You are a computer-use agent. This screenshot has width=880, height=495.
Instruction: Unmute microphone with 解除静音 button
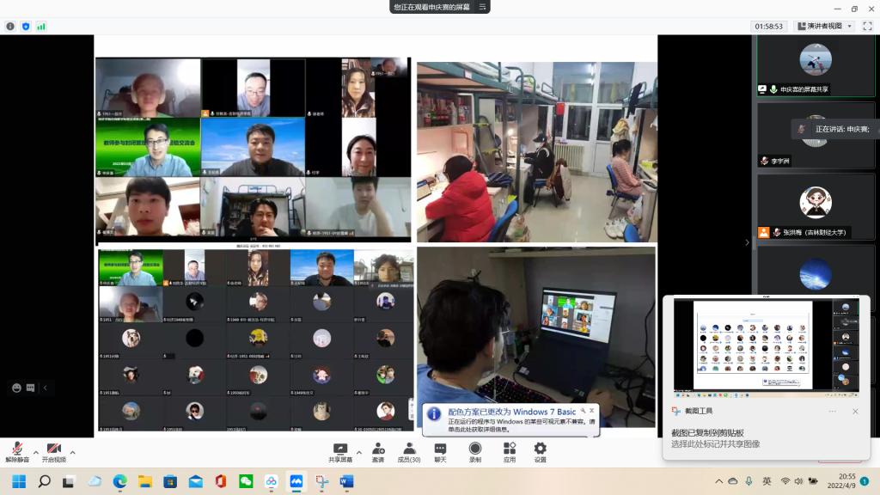[x=17, y=452]
